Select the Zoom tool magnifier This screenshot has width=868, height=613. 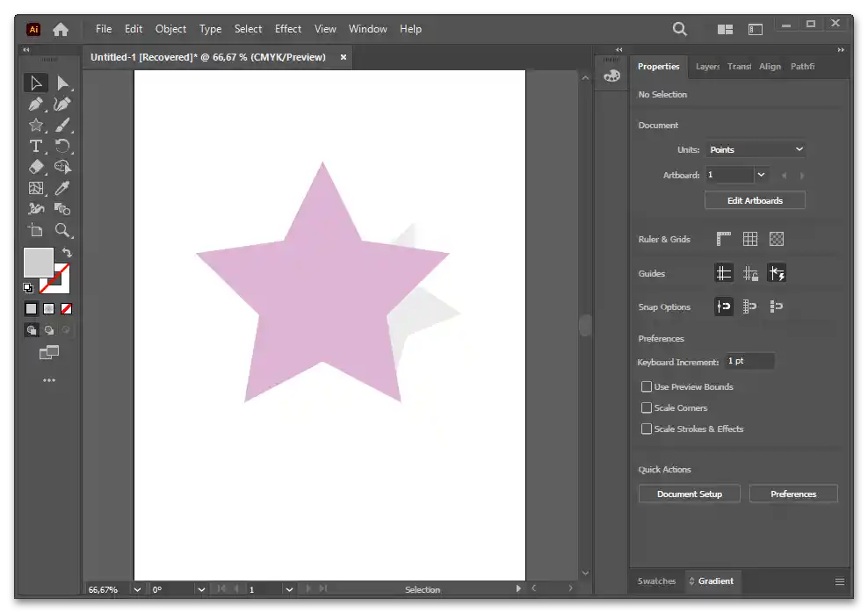point(62,229)
